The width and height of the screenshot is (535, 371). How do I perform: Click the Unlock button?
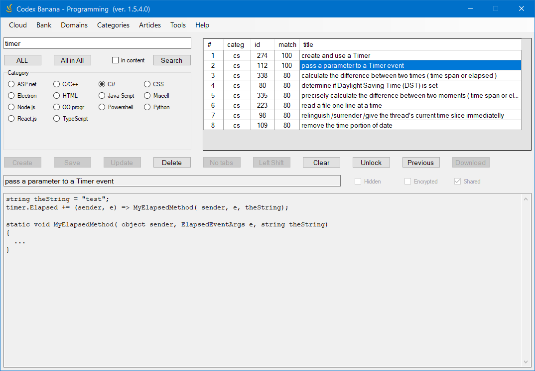(x=371, y=163)
